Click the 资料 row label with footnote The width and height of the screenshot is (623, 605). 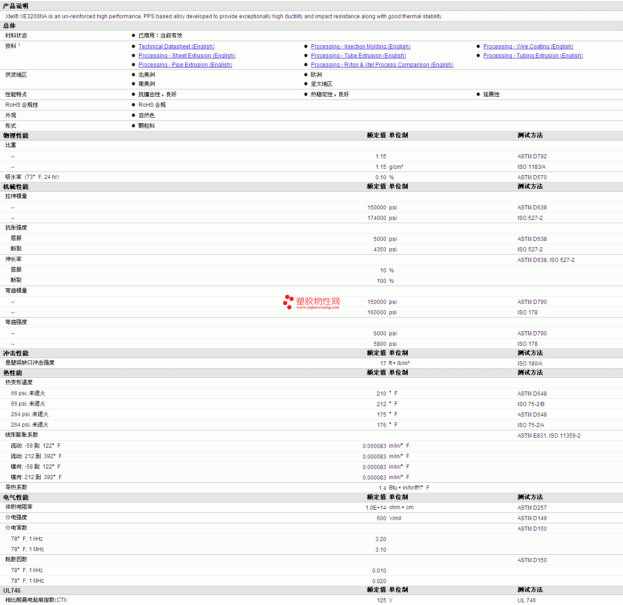click(x=13, y=46)
